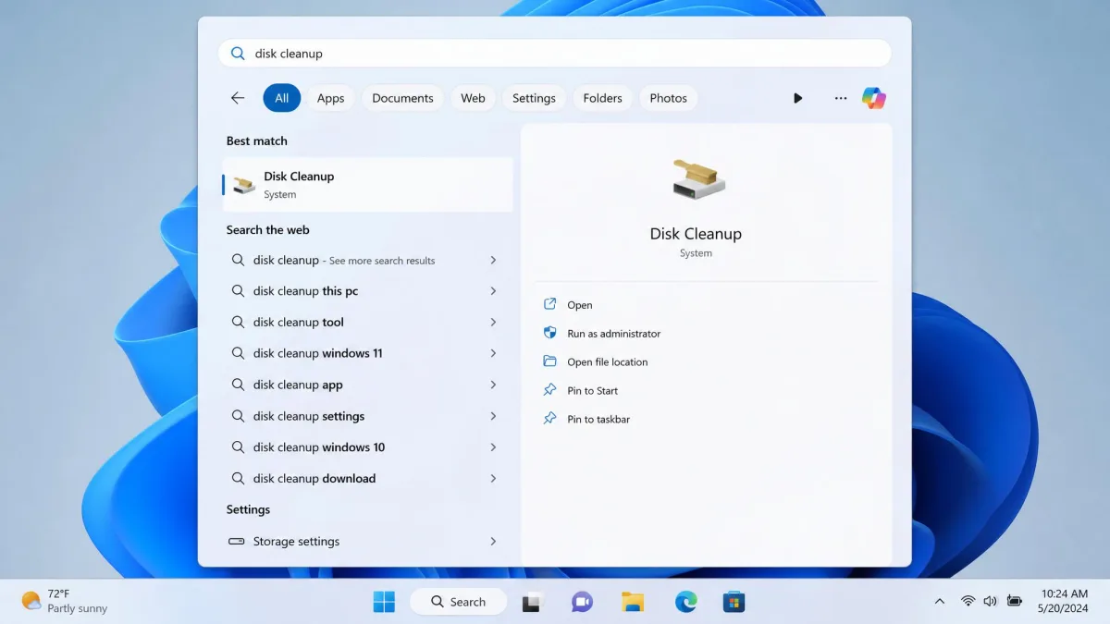Open the Windows Start button

[x=384, y=602]
